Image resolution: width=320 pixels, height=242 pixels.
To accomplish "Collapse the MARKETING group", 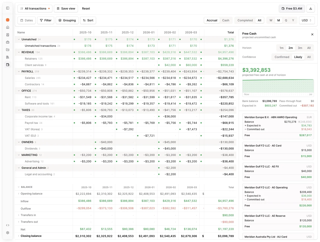I will (x=19, y=155).
